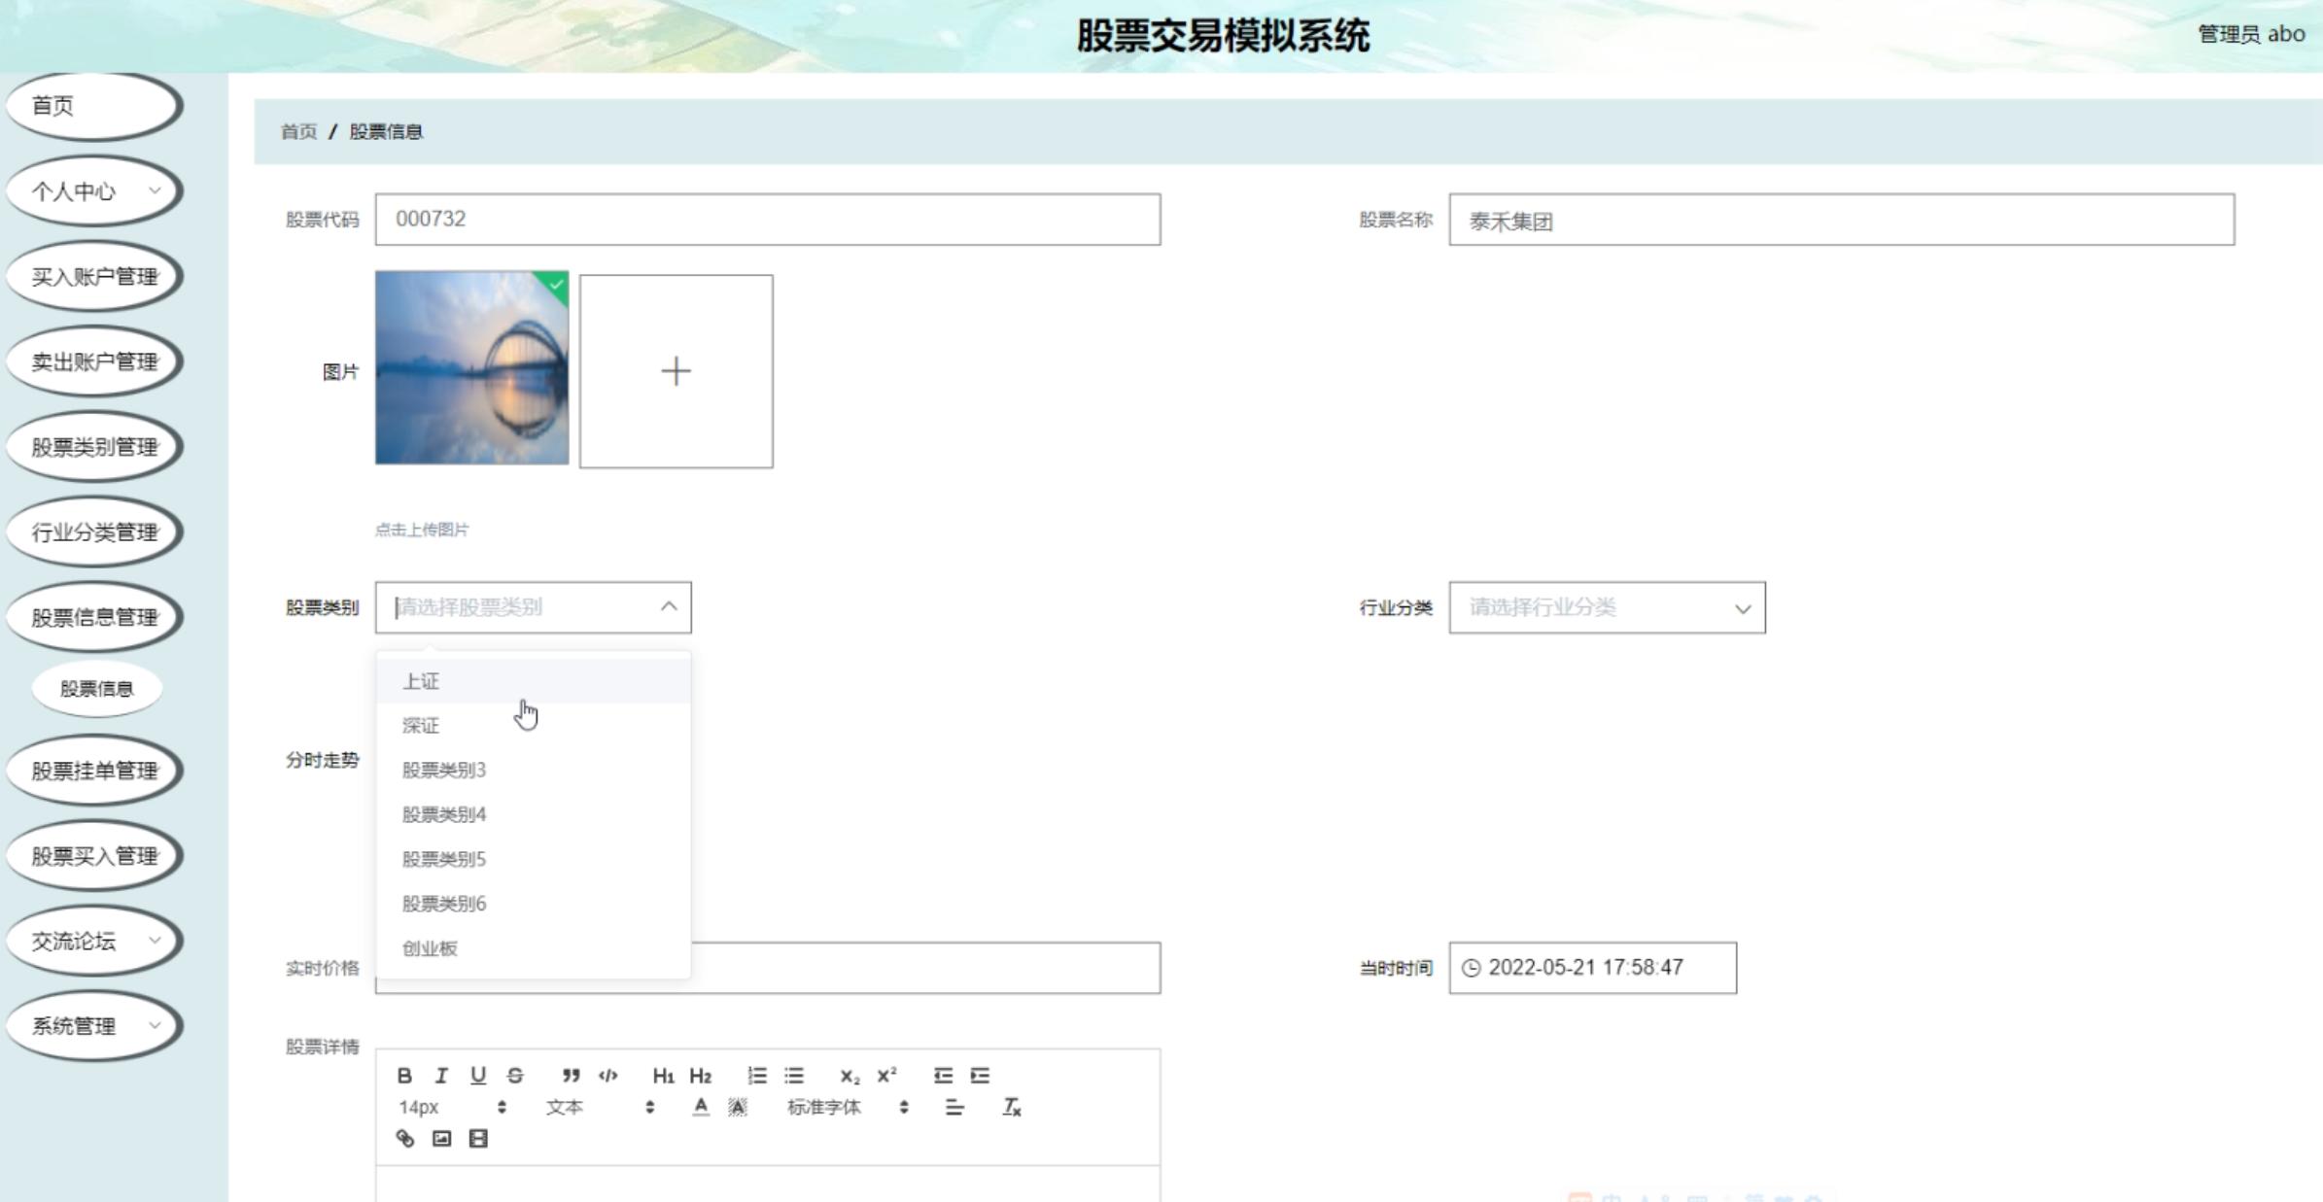The image size is (2323, 1202).
Task: Select 上证 from stock category list
Action: click(422, 680)
